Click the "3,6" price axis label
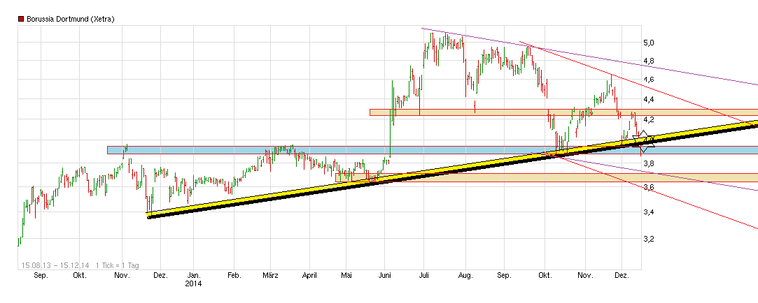The image size is (758, 303). [x=649, y=186]
